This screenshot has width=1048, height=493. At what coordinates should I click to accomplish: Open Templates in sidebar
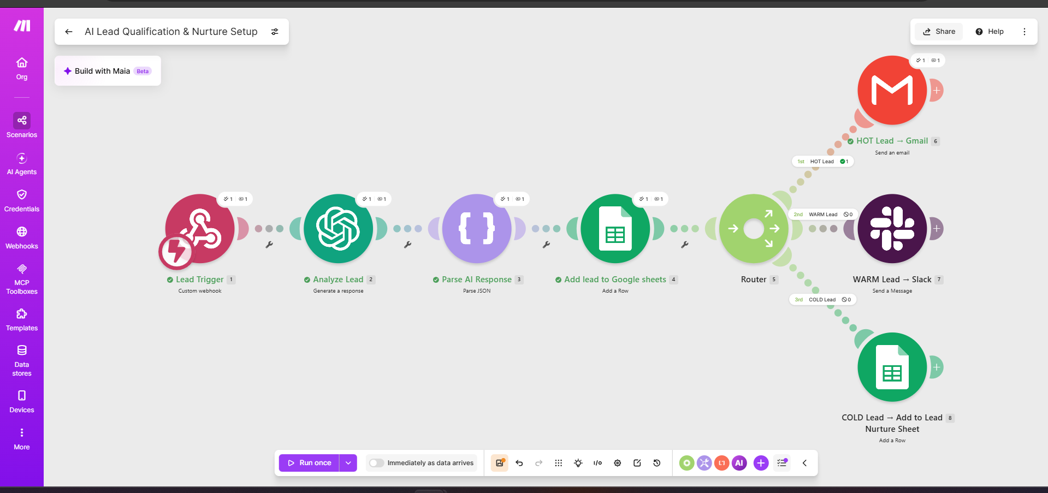(x=22, y=320)
